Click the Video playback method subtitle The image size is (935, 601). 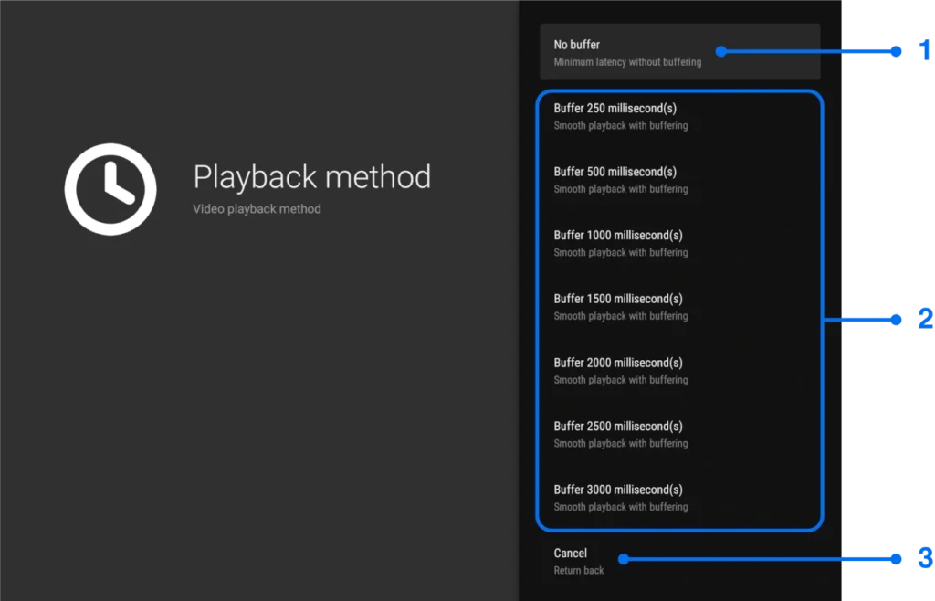point(257,208)
